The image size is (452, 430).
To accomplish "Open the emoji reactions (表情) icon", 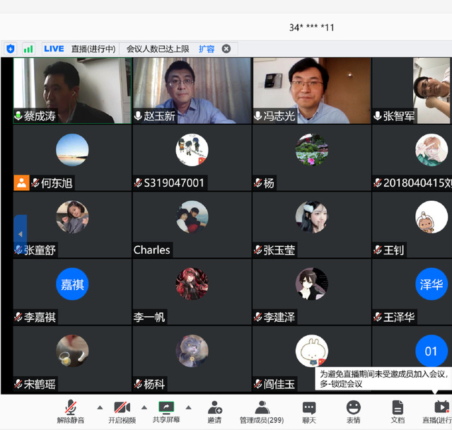I will click(x=353, y=408).
